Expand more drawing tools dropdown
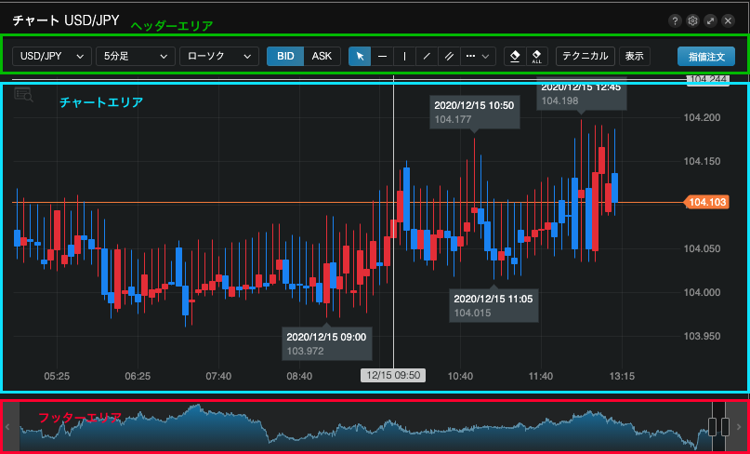This screenshot has width=750, height=454. pyautogui.click(x=478, y=56)
